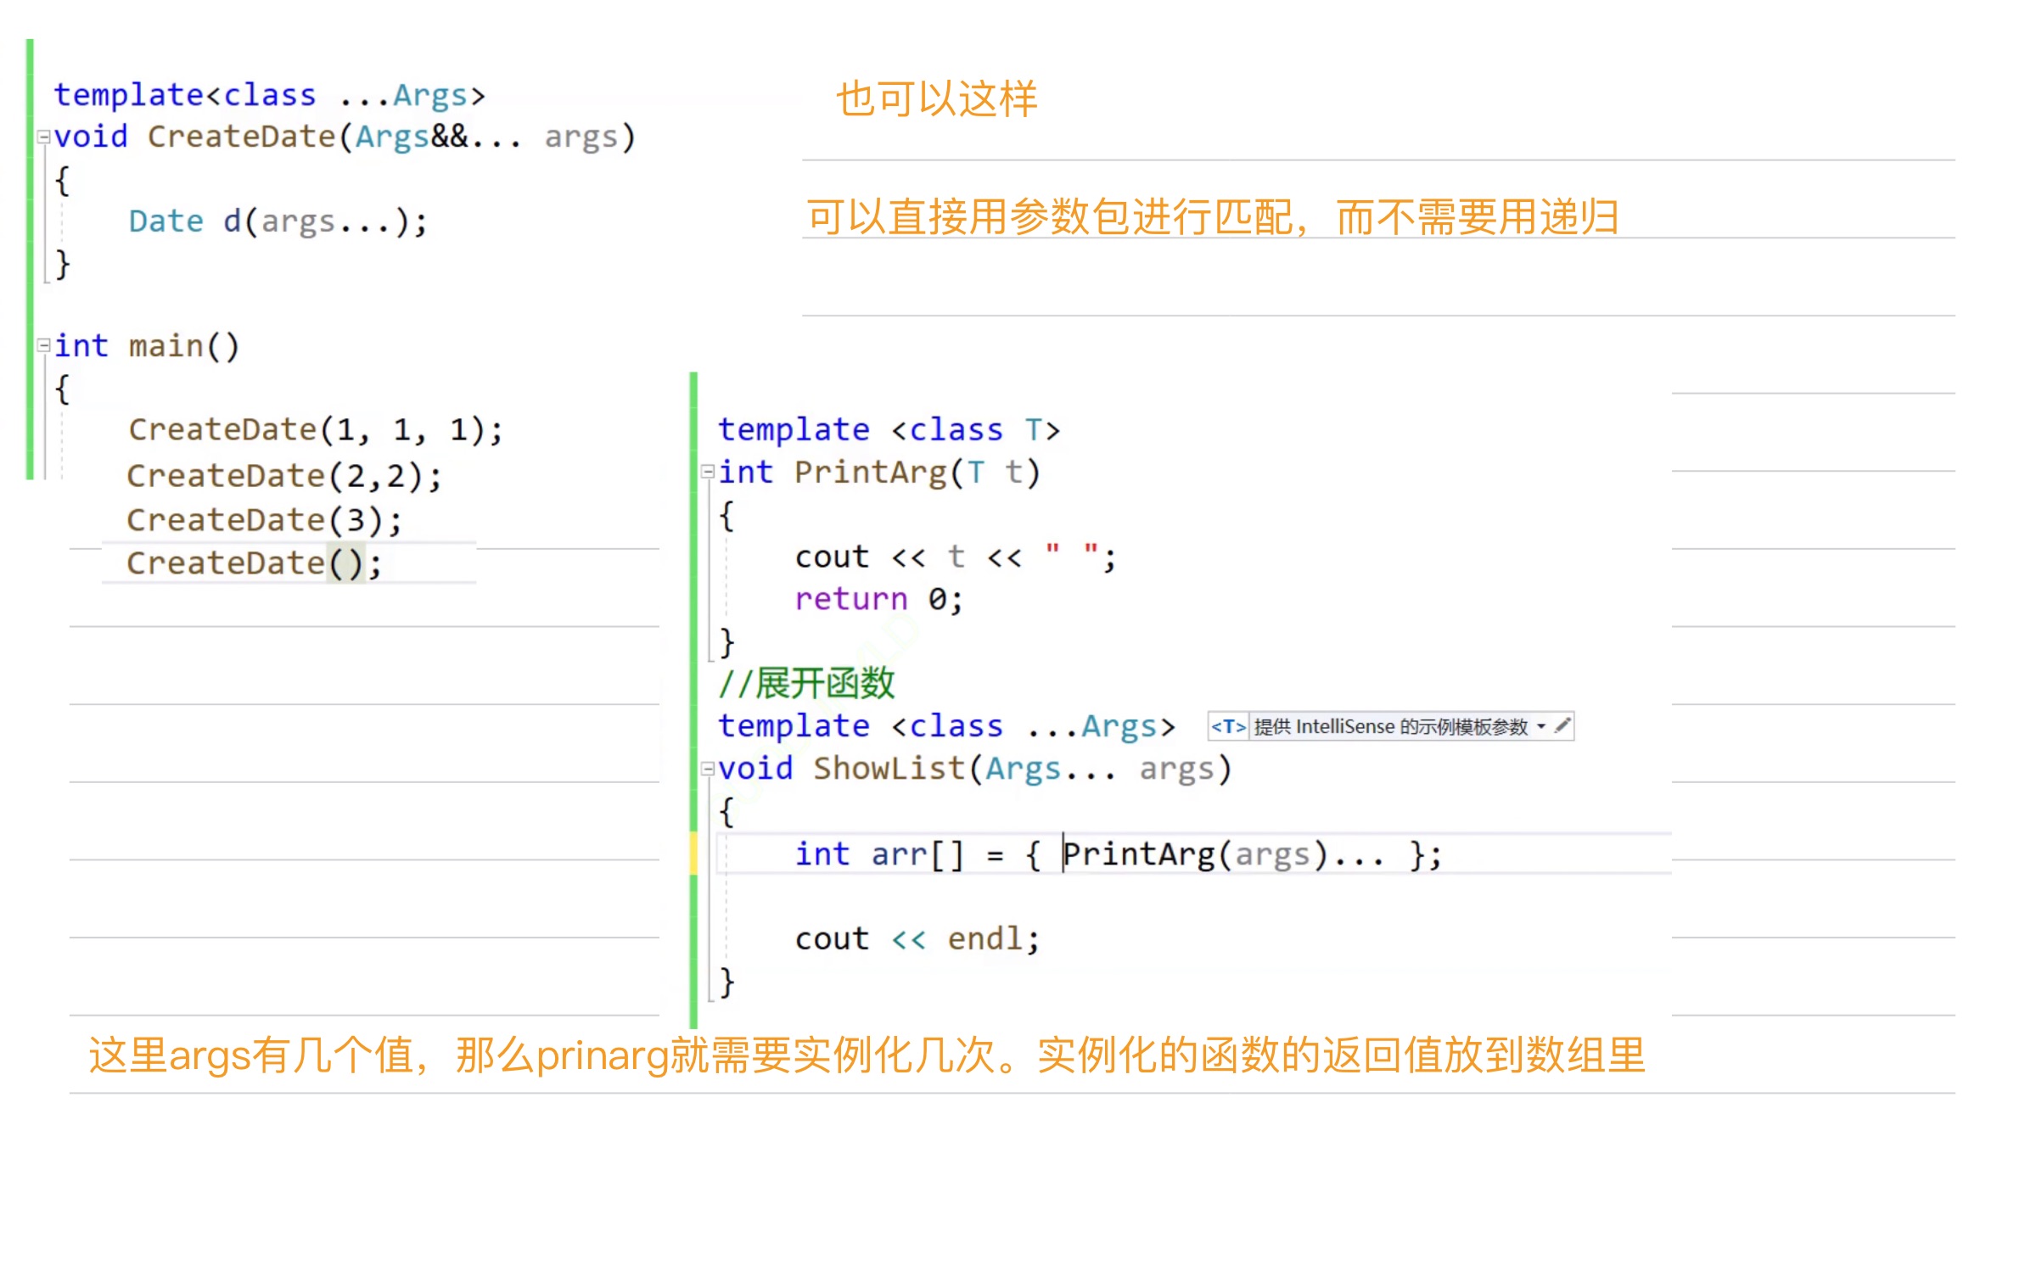The image size is (2025, 1265).
Task: Click the return 0; statement
Action: pos(878,600)
